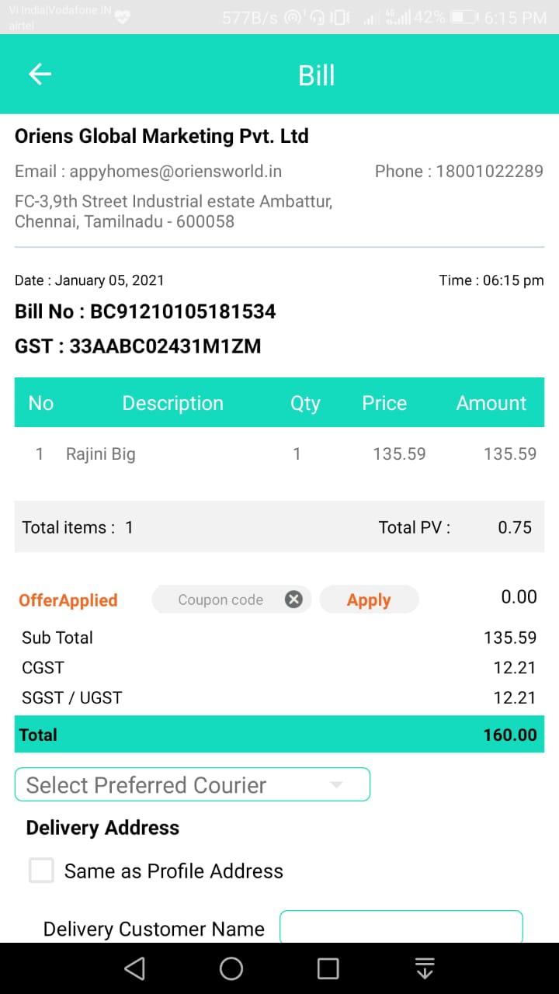Tap the hide navigation bar arrow icon
The height and width of the screenshot is (994, 559).
(424, 968)
